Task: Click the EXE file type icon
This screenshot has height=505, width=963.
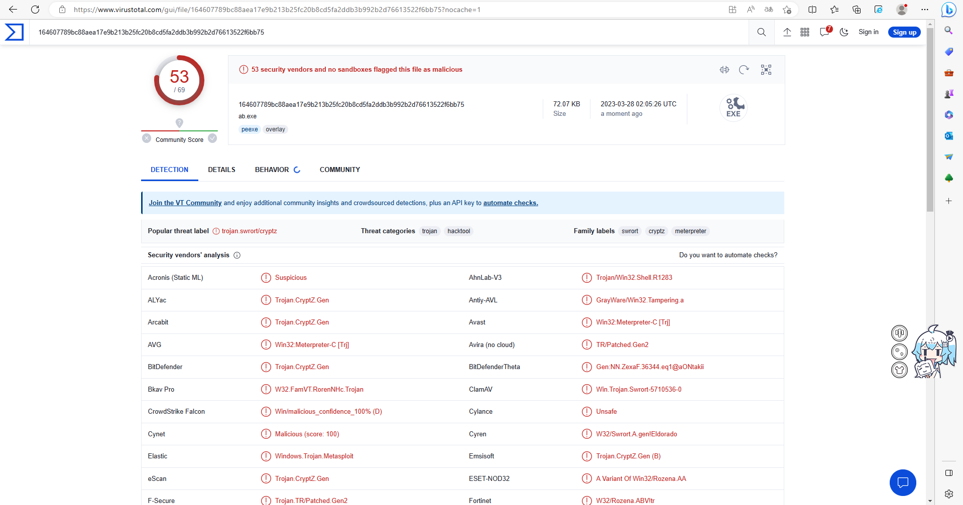Action: pyautogui.click(x=734, y=107)
